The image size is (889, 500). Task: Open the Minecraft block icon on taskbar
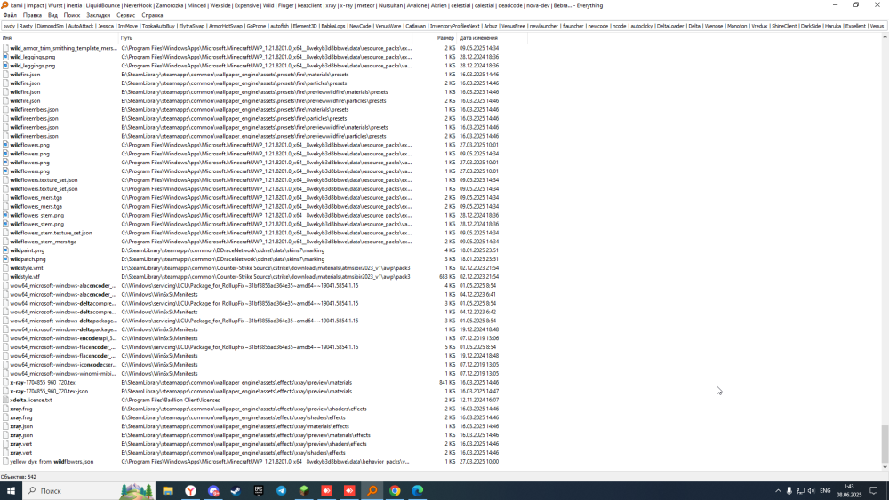click(x=304, y=490)
